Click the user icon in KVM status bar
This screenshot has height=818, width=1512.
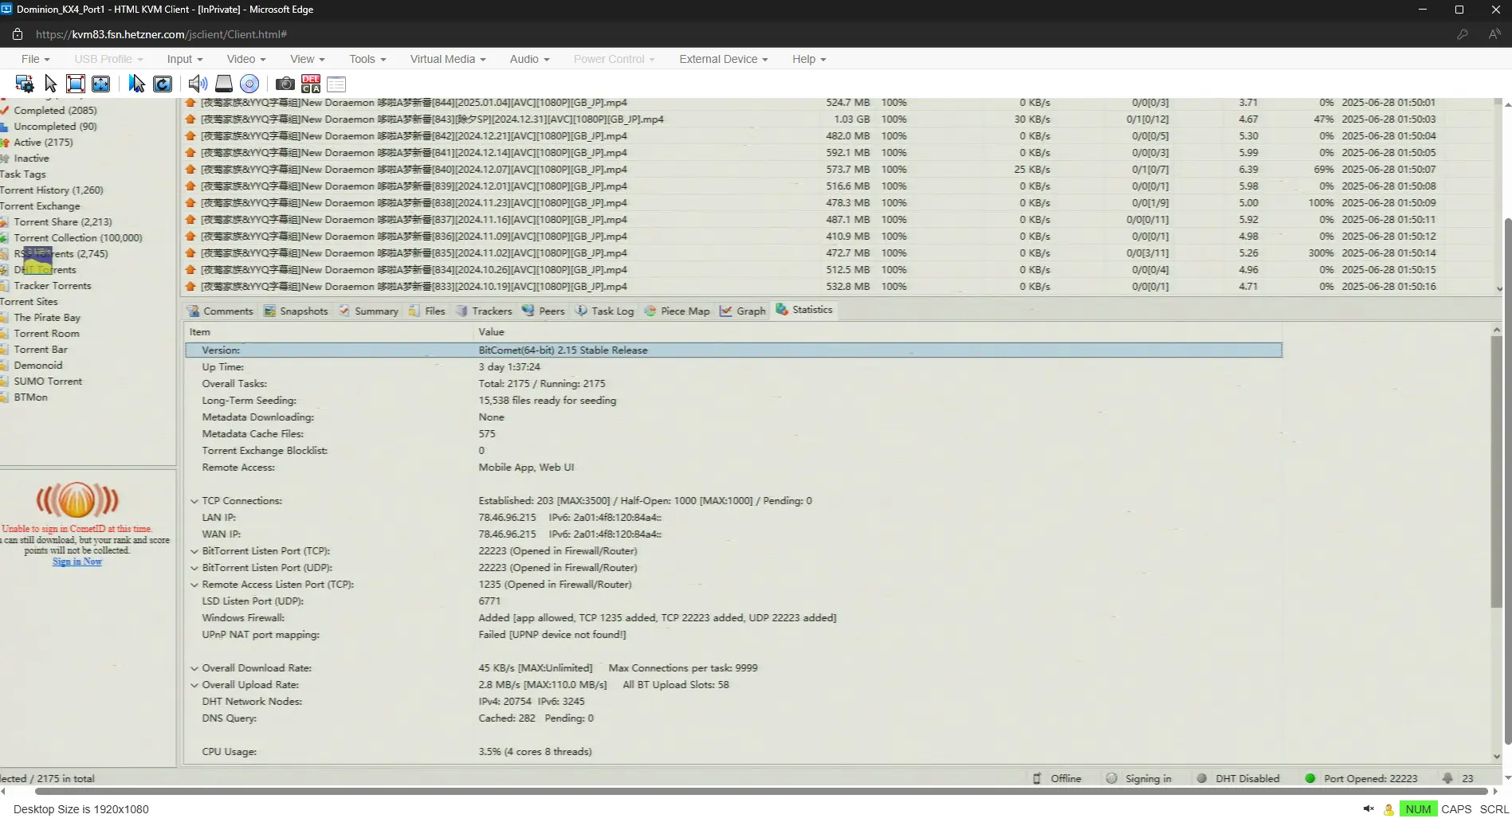coord(1388,809)
